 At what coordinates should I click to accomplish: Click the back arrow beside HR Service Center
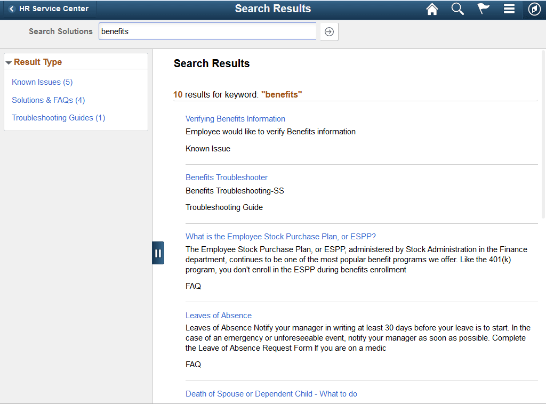[11, 9]
